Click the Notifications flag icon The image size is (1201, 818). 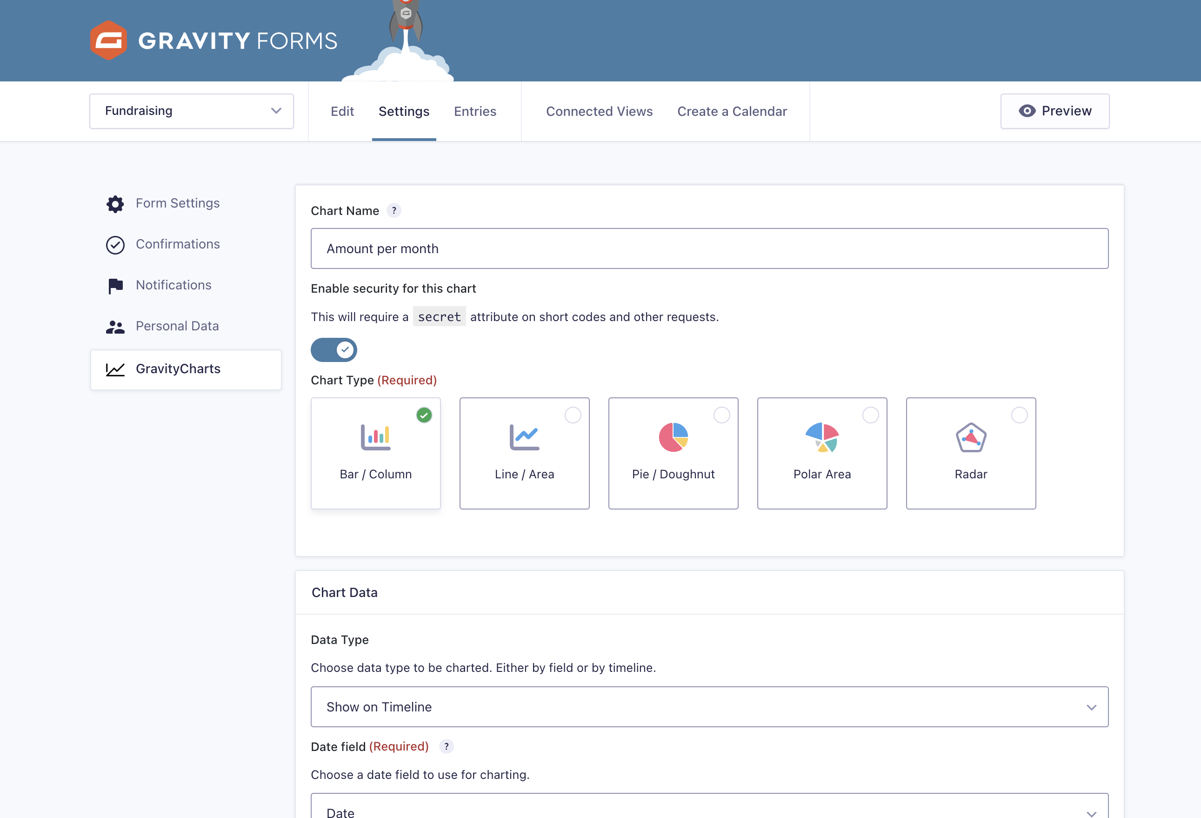pyautogui.click(x=115, y=285)
